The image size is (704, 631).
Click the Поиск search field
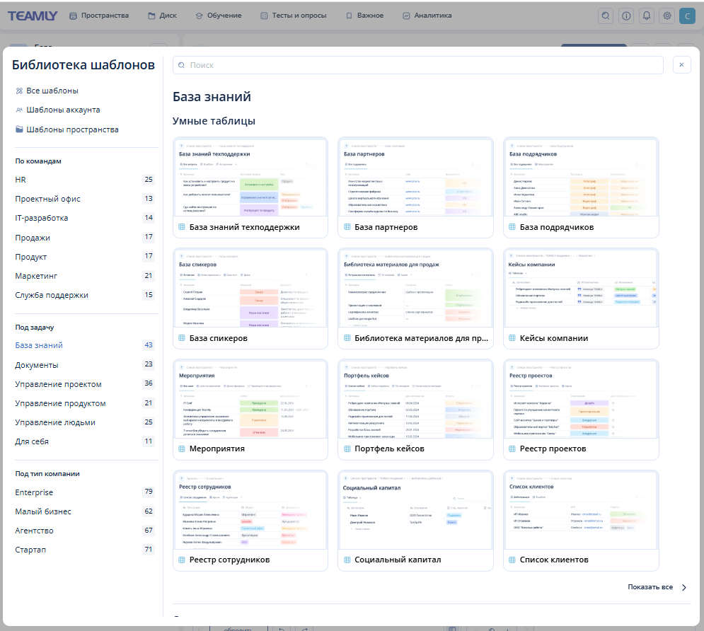(x=417, y=65)
